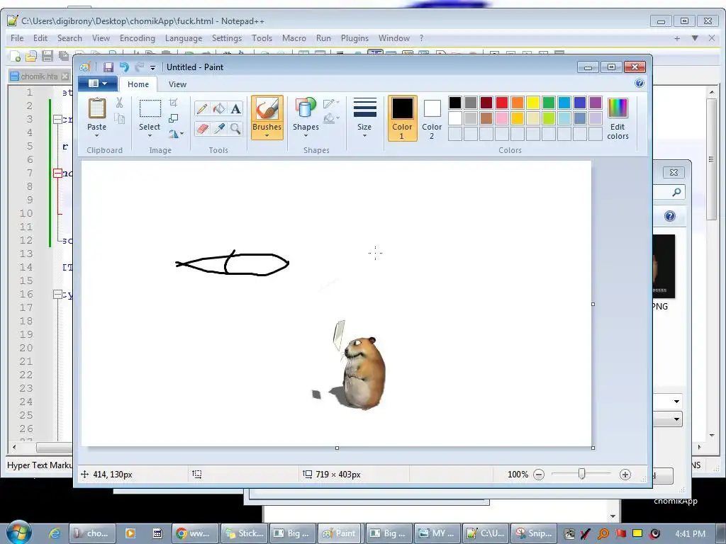The height and width of the screenshot is (544, 726).
Task: Open Notepad++ Language menu
Action: [184, 38]
